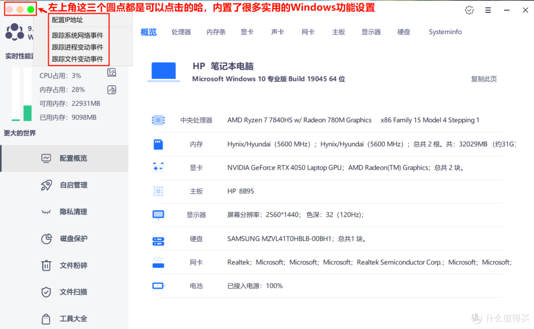Click the Hynix/Hyundai memory details text
Viewport: 534px width, 329px height.
(x=371, y=144)
